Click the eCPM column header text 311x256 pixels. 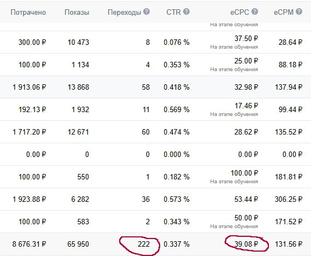point(284,12)
